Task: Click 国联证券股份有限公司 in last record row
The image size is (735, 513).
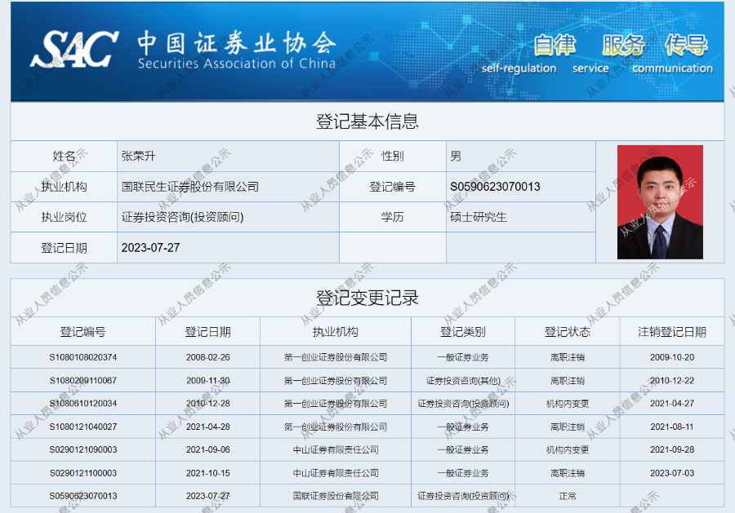Action: coord(335,496)
